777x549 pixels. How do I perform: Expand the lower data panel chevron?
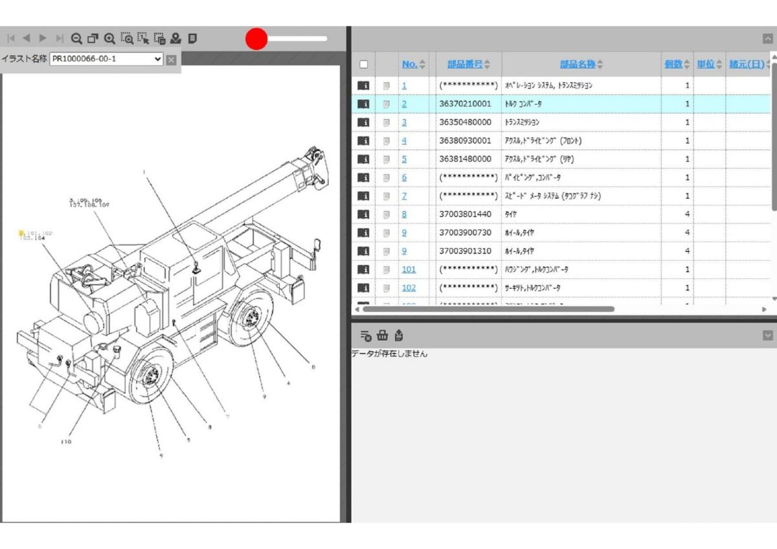click(x=768, y=335)
